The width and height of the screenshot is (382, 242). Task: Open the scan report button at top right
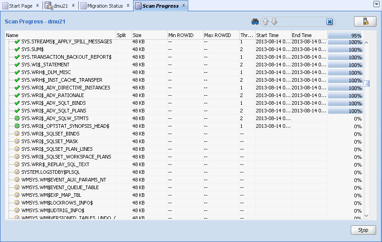tap(365, 22)
